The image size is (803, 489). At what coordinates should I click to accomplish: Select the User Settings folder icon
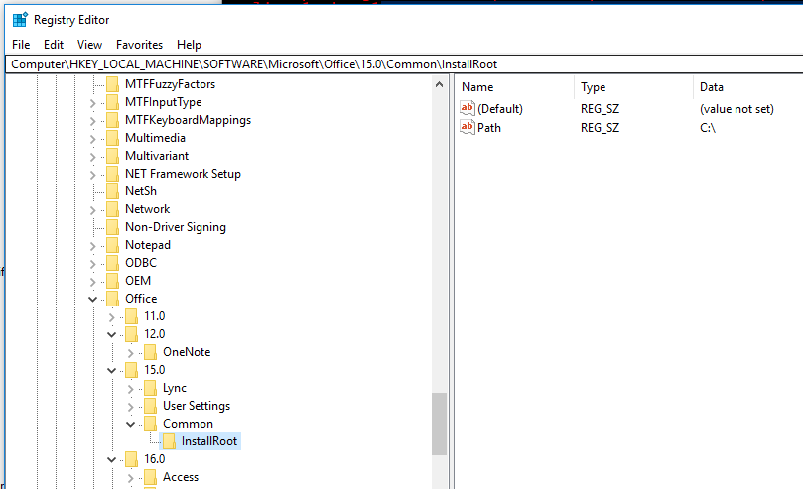click(151, 406)
